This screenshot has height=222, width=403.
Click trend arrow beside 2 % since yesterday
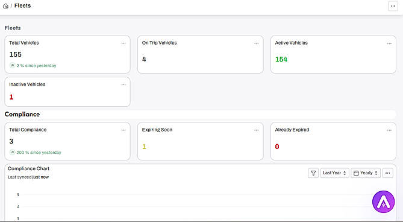point(12,65)
